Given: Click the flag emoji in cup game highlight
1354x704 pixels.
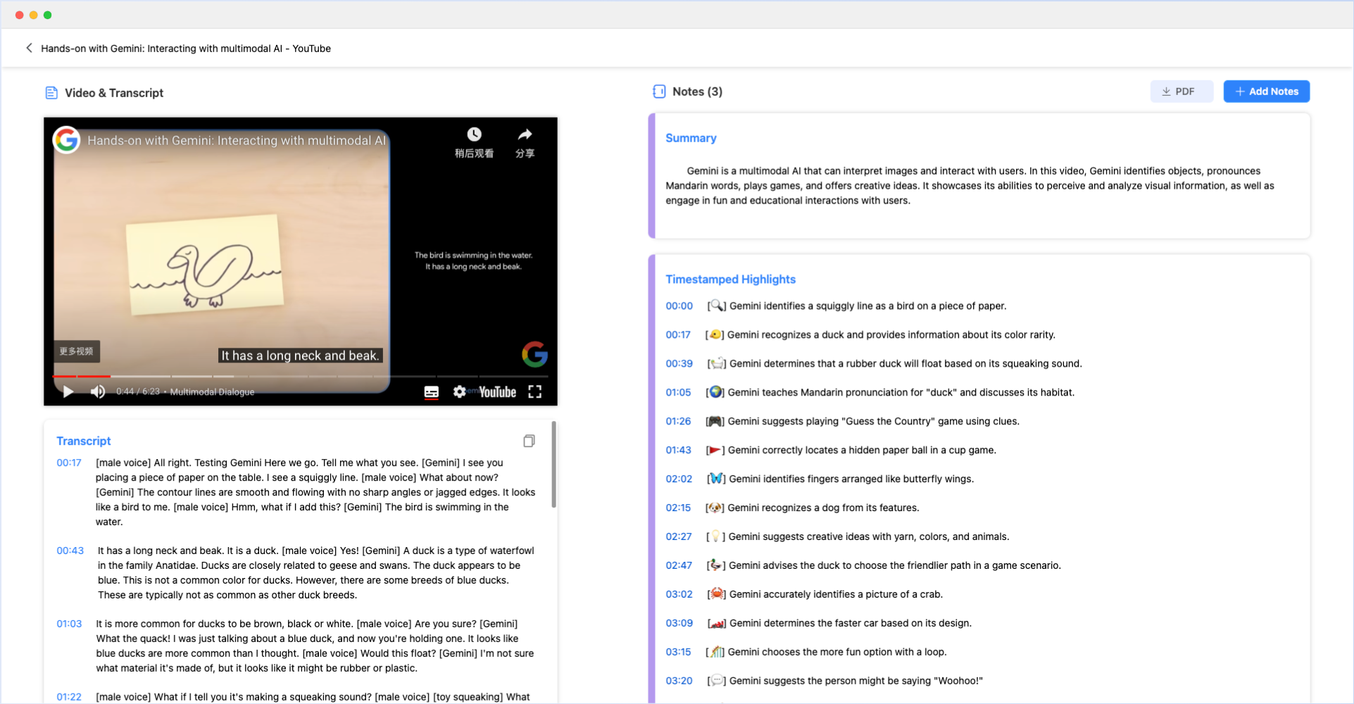Looking at the screenshot, I should coord(715,450).
